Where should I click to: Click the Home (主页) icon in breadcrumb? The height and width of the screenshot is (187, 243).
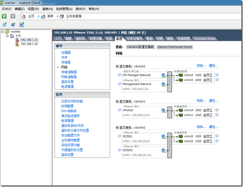[x=24, y=16]
